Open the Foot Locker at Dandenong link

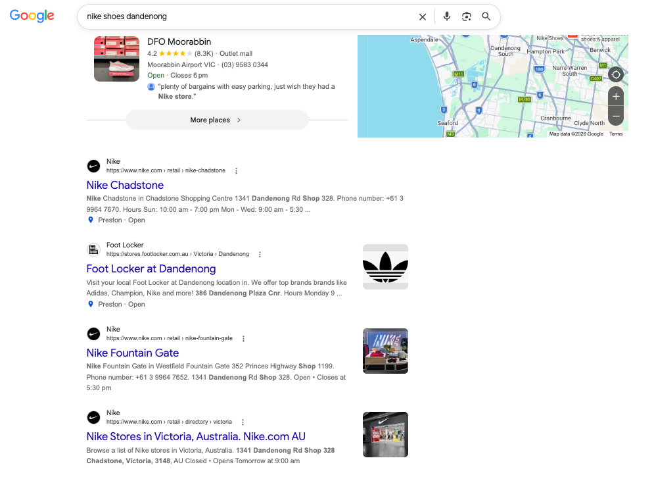click(x=151, y=268)
